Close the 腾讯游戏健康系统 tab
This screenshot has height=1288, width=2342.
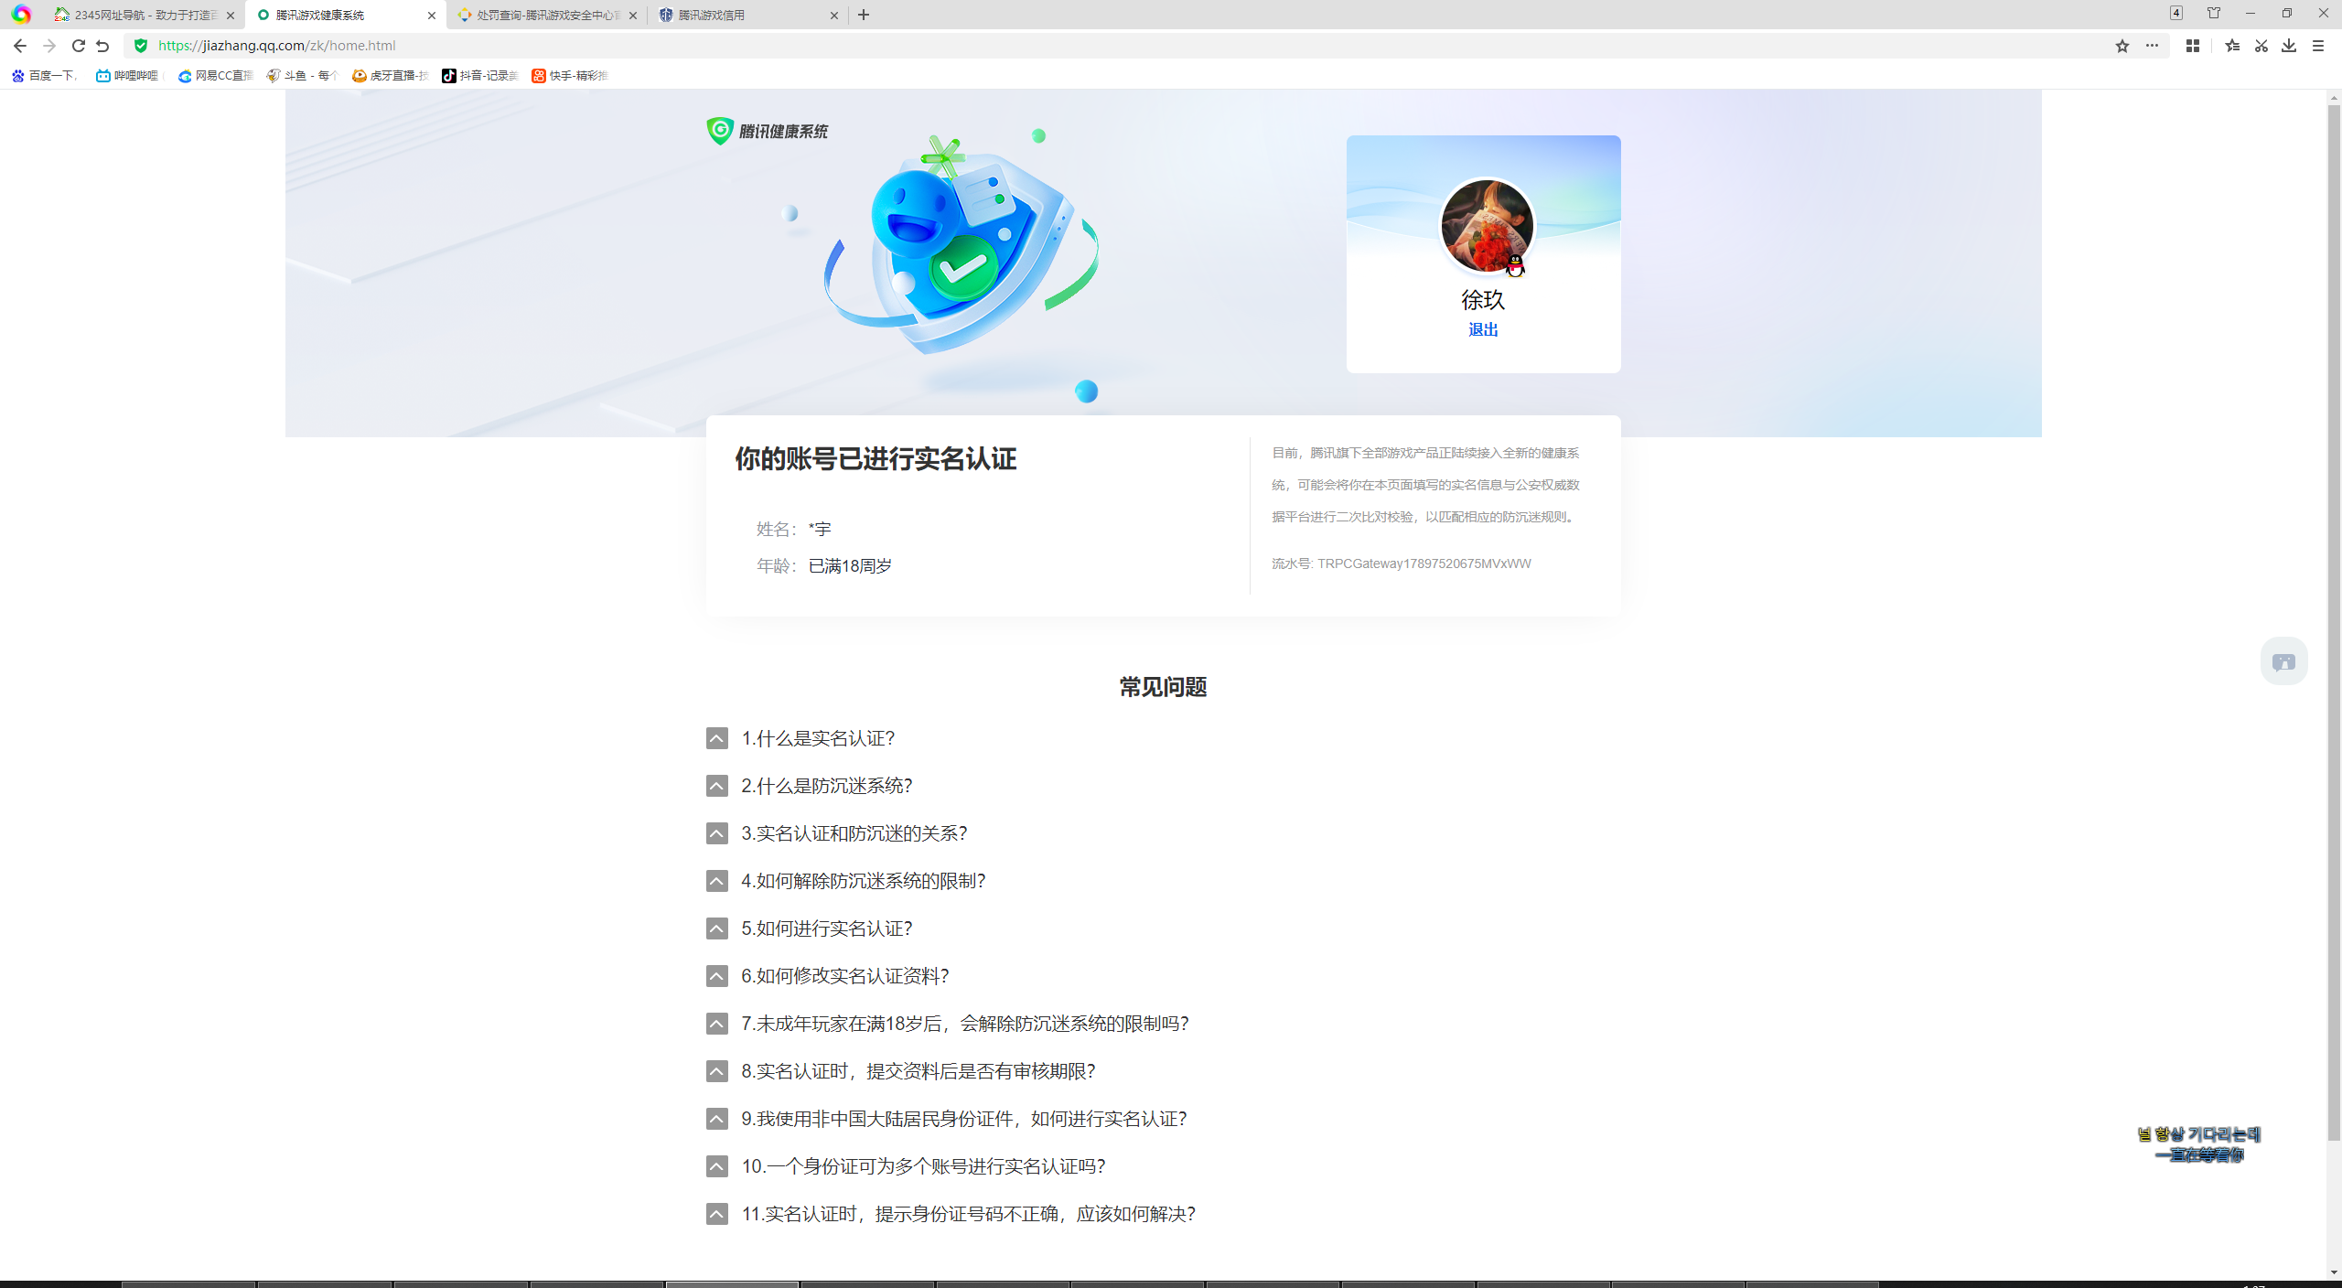(x=432, y=16)
